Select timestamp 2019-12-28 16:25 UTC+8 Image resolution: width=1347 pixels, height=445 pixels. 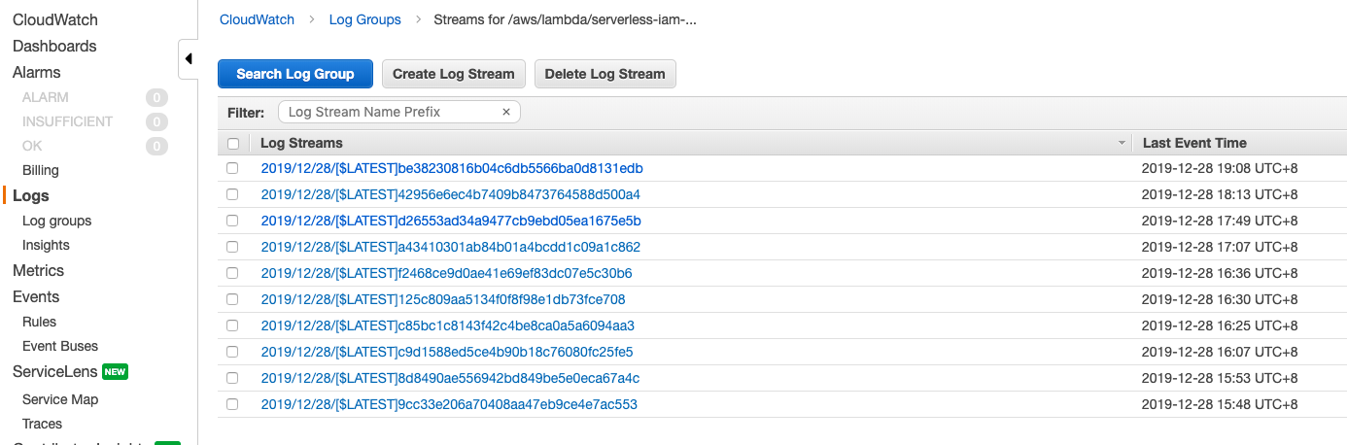tap(1220, 325)
